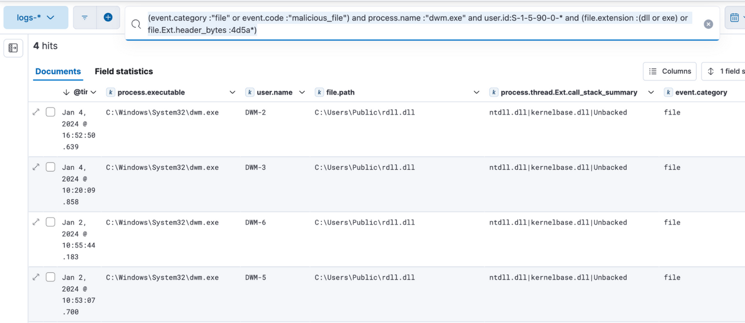Click the search magnifier icon
Screen dimensions: 745x323
click(x=136, y=24)
